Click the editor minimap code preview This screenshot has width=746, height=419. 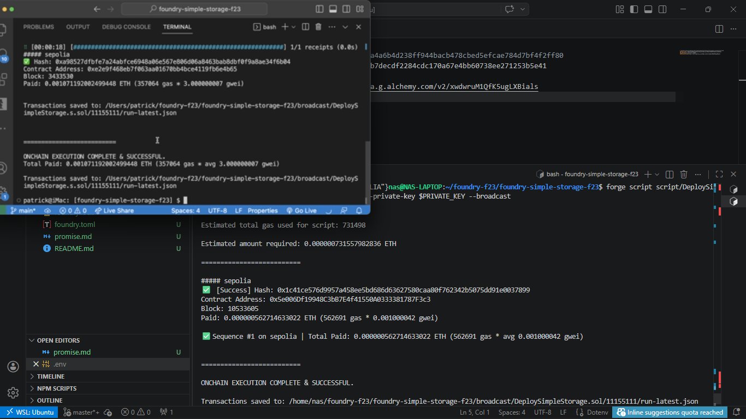[702, 52]
